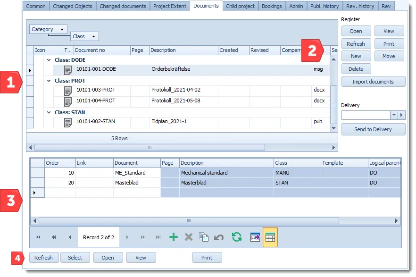This screenshot has height=277, width=416.
Task: Click the arrow button beside Delivery dropdown
Action: click(401, 115)
